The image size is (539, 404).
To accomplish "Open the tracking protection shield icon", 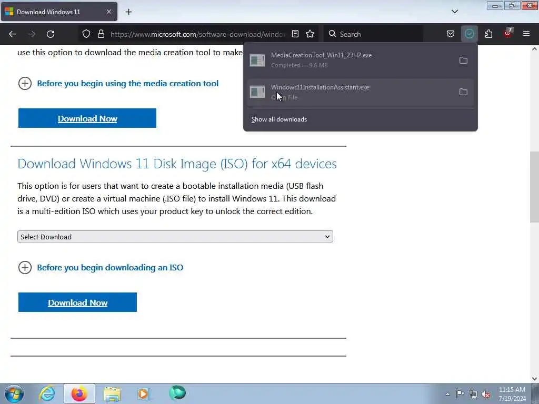I will coord(86,34).
